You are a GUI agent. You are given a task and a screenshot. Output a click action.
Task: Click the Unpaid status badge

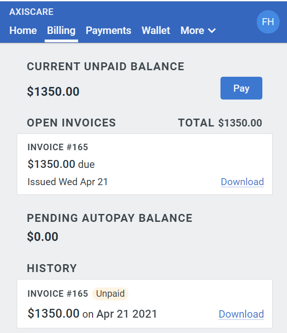[x=110, y=294]
